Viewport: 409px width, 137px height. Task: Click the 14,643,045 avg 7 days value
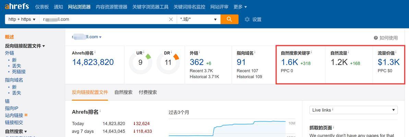point(114,131)
